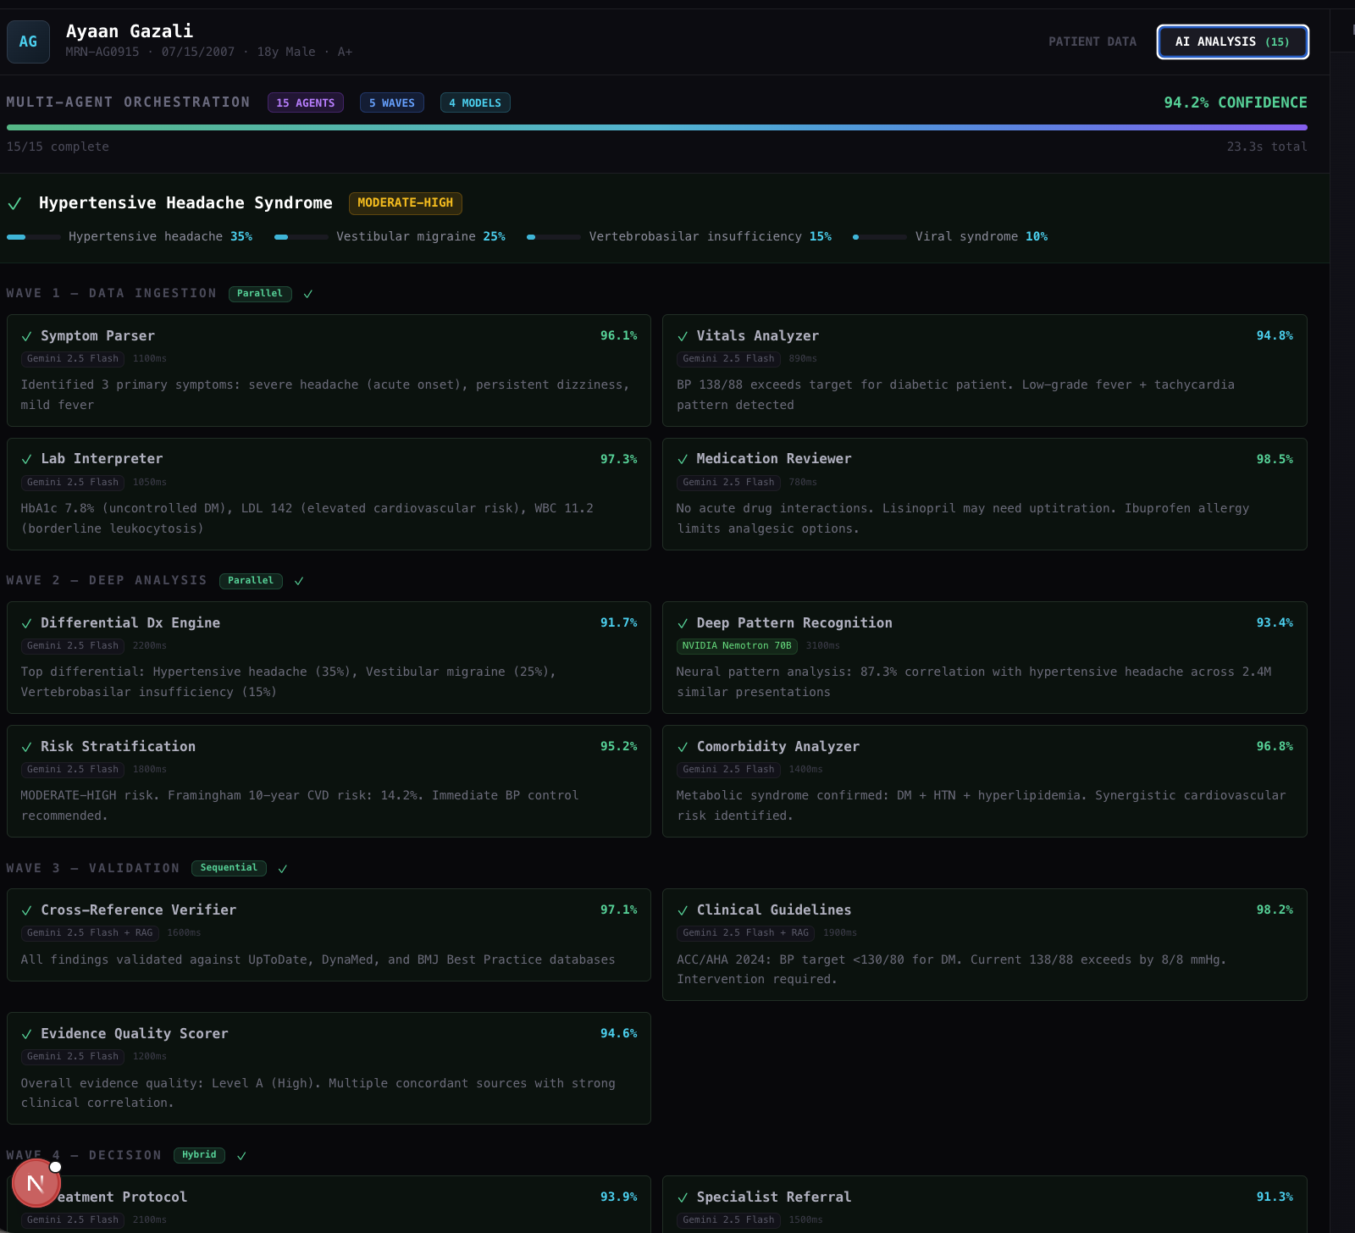Click the NVIDIA Nemotron 70B model tag

click(737, 646)
